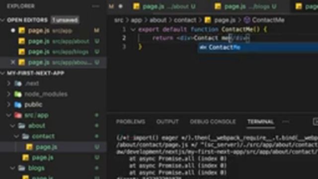Place cursor on line 2 return statement
The height and width of the screenshot is (179, 318).
[x=162, y=38]
